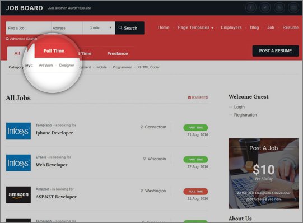The image size is (303, 223).
Task: Filter by Mobile category
Action: (101, 67)
